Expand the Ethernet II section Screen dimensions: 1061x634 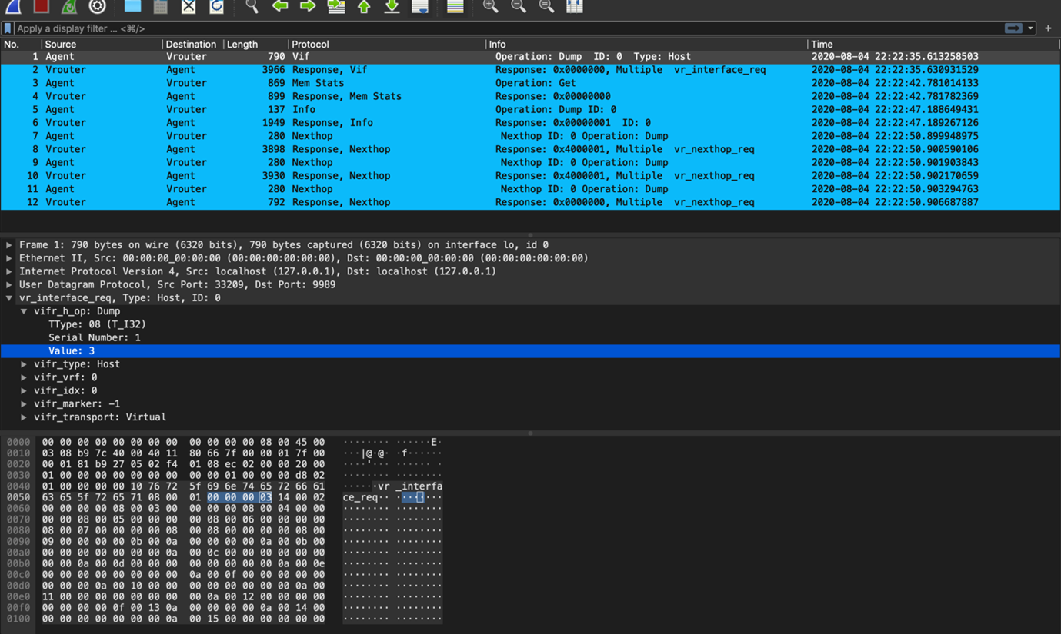tap(9, 258)
